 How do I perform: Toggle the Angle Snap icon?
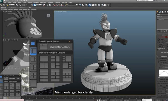pyautogui.click(x=56, y=5)
